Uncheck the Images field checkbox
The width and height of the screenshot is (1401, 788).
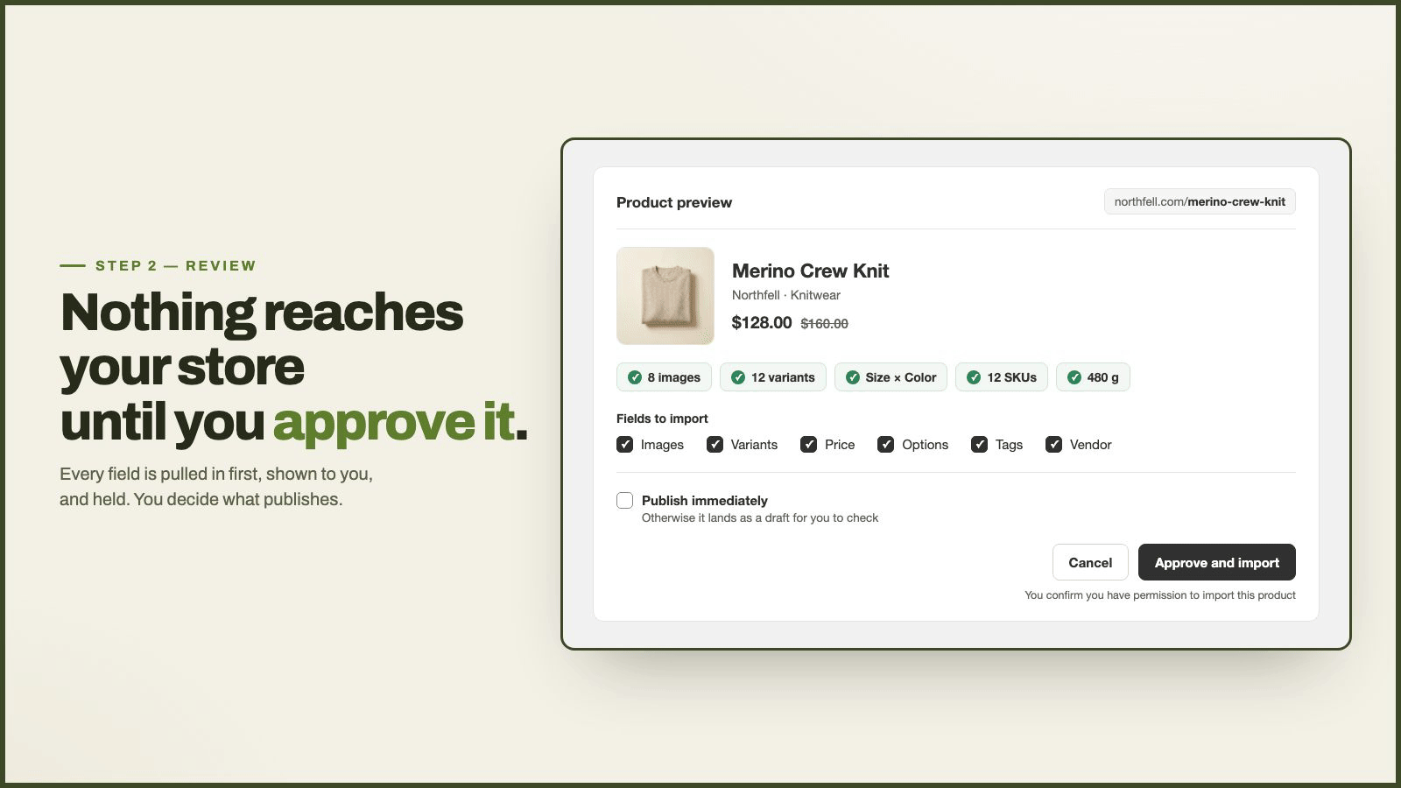(625, 445)
